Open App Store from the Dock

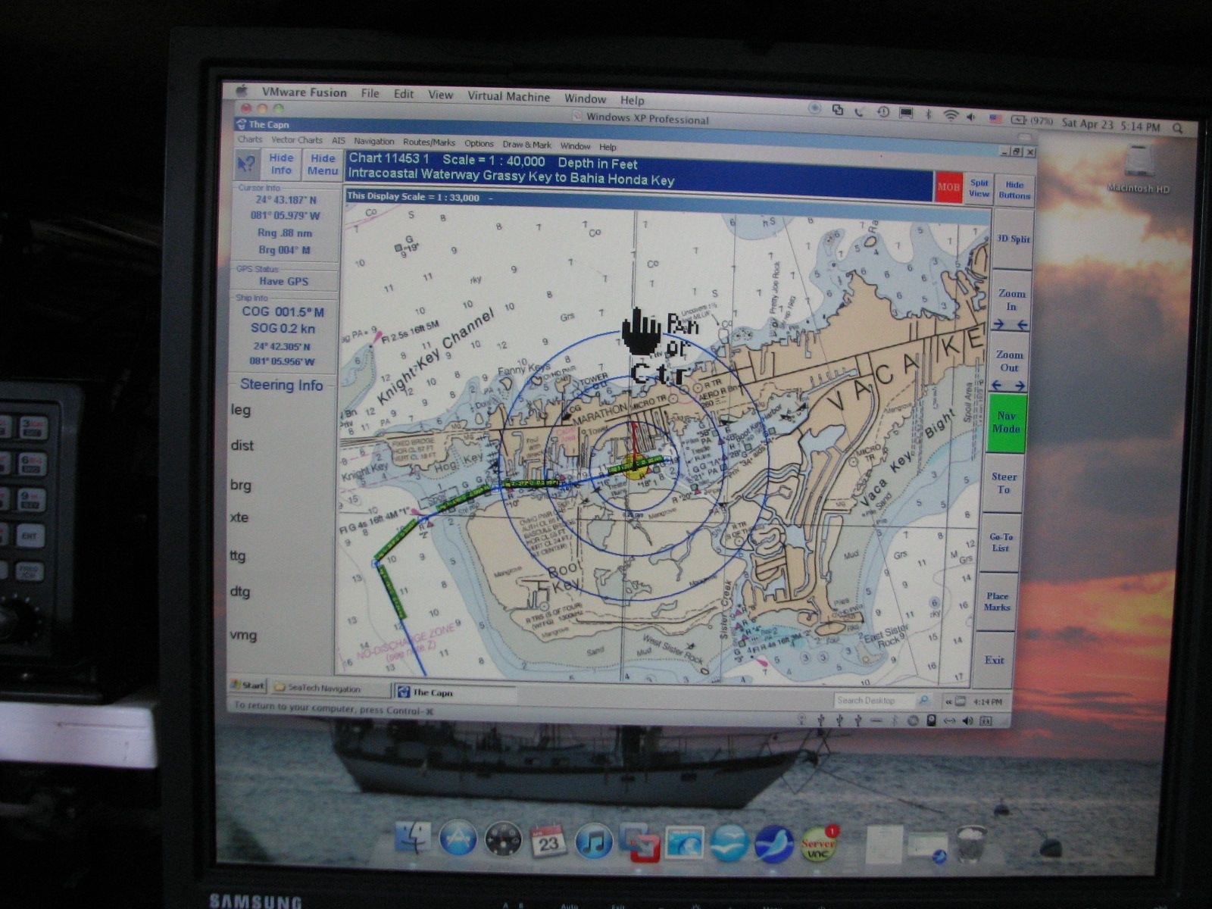pos(458,839)
